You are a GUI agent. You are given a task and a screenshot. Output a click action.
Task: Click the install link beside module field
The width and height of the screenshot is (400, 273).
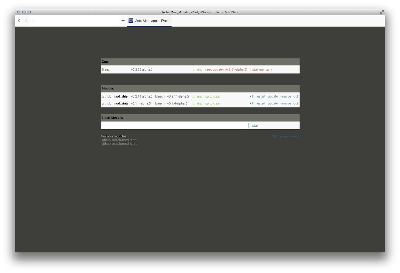tap(254, 126)
